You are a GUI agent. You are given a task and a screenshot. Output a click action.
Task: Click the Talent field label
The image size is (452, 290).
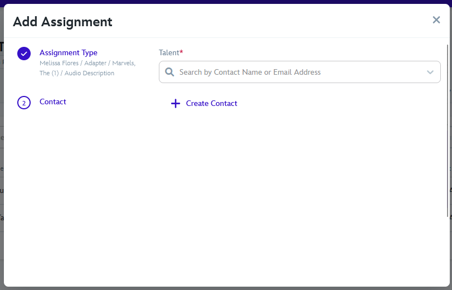pyautogui.click(x=169, y=52)
